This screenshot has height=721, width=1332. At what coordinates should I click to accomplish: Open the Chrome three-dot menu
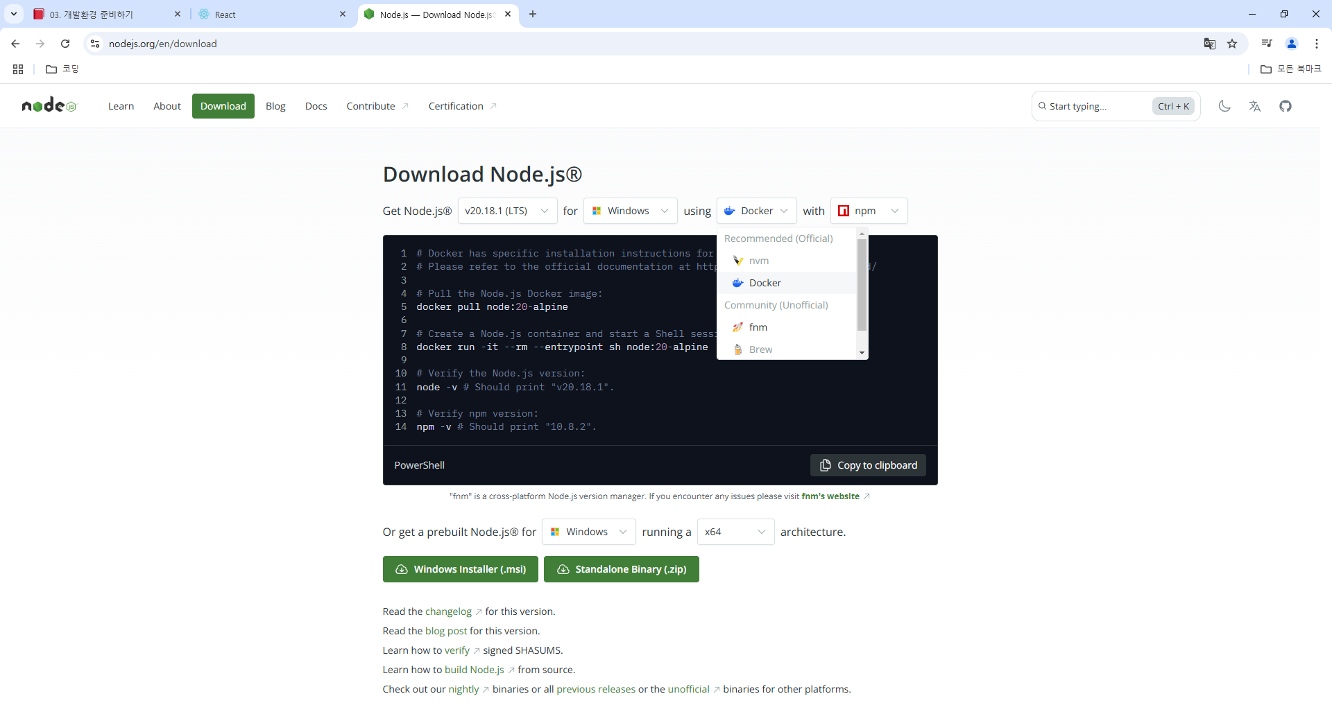pyautogui.click(x=1317, y=44)
